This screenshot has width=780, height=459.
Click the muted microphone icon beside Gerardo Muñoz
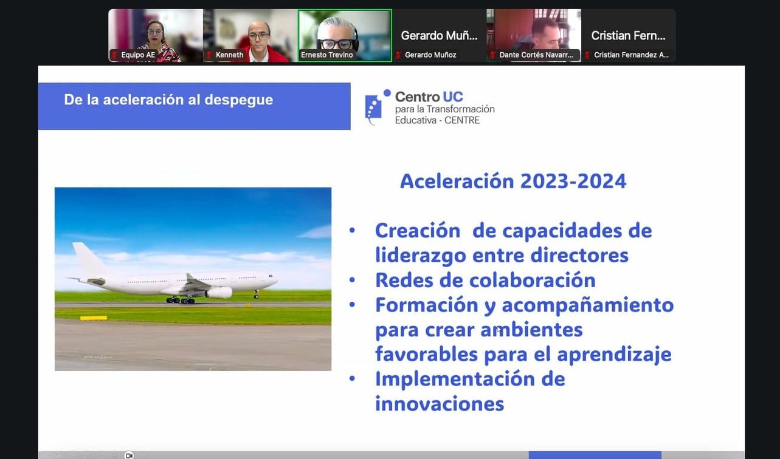[398, 55]
